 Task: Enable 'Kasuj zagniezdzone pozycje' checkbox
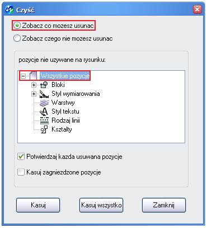(21, 172)
